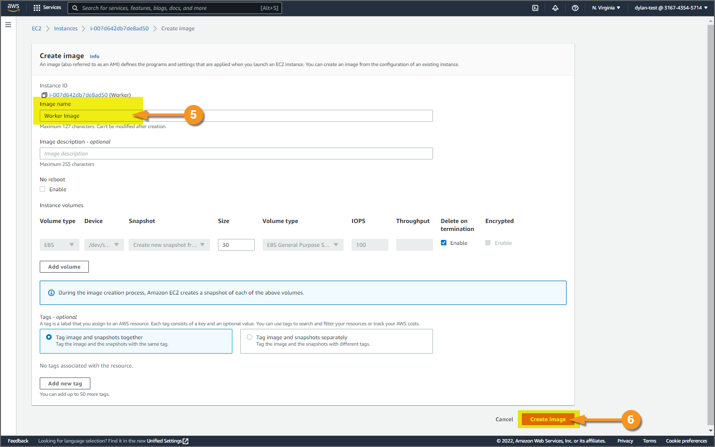This screenshot has width=715, height=447.
Task: Uncheck Delete on termination Enable checkbox
Action: pos(443,243)
